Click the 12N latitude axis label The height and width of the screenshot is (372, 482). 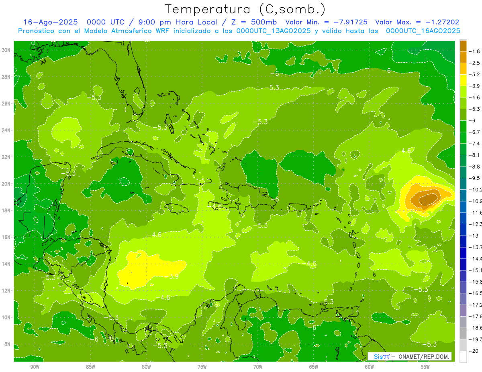(x=7, y=291)
